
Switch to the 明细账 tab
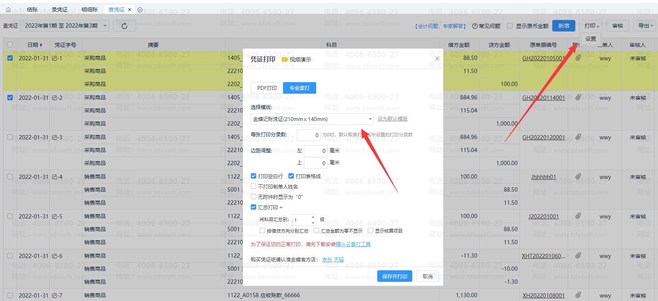90,10
